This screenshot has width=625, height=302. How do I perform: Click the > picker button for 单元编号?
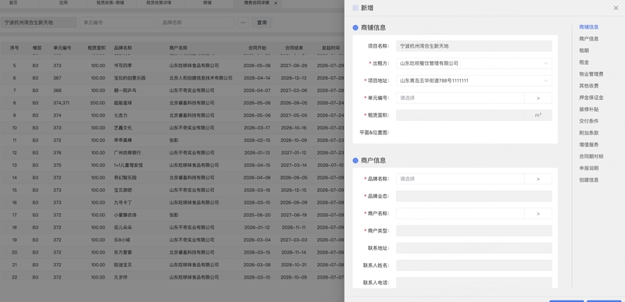[538, 98]
